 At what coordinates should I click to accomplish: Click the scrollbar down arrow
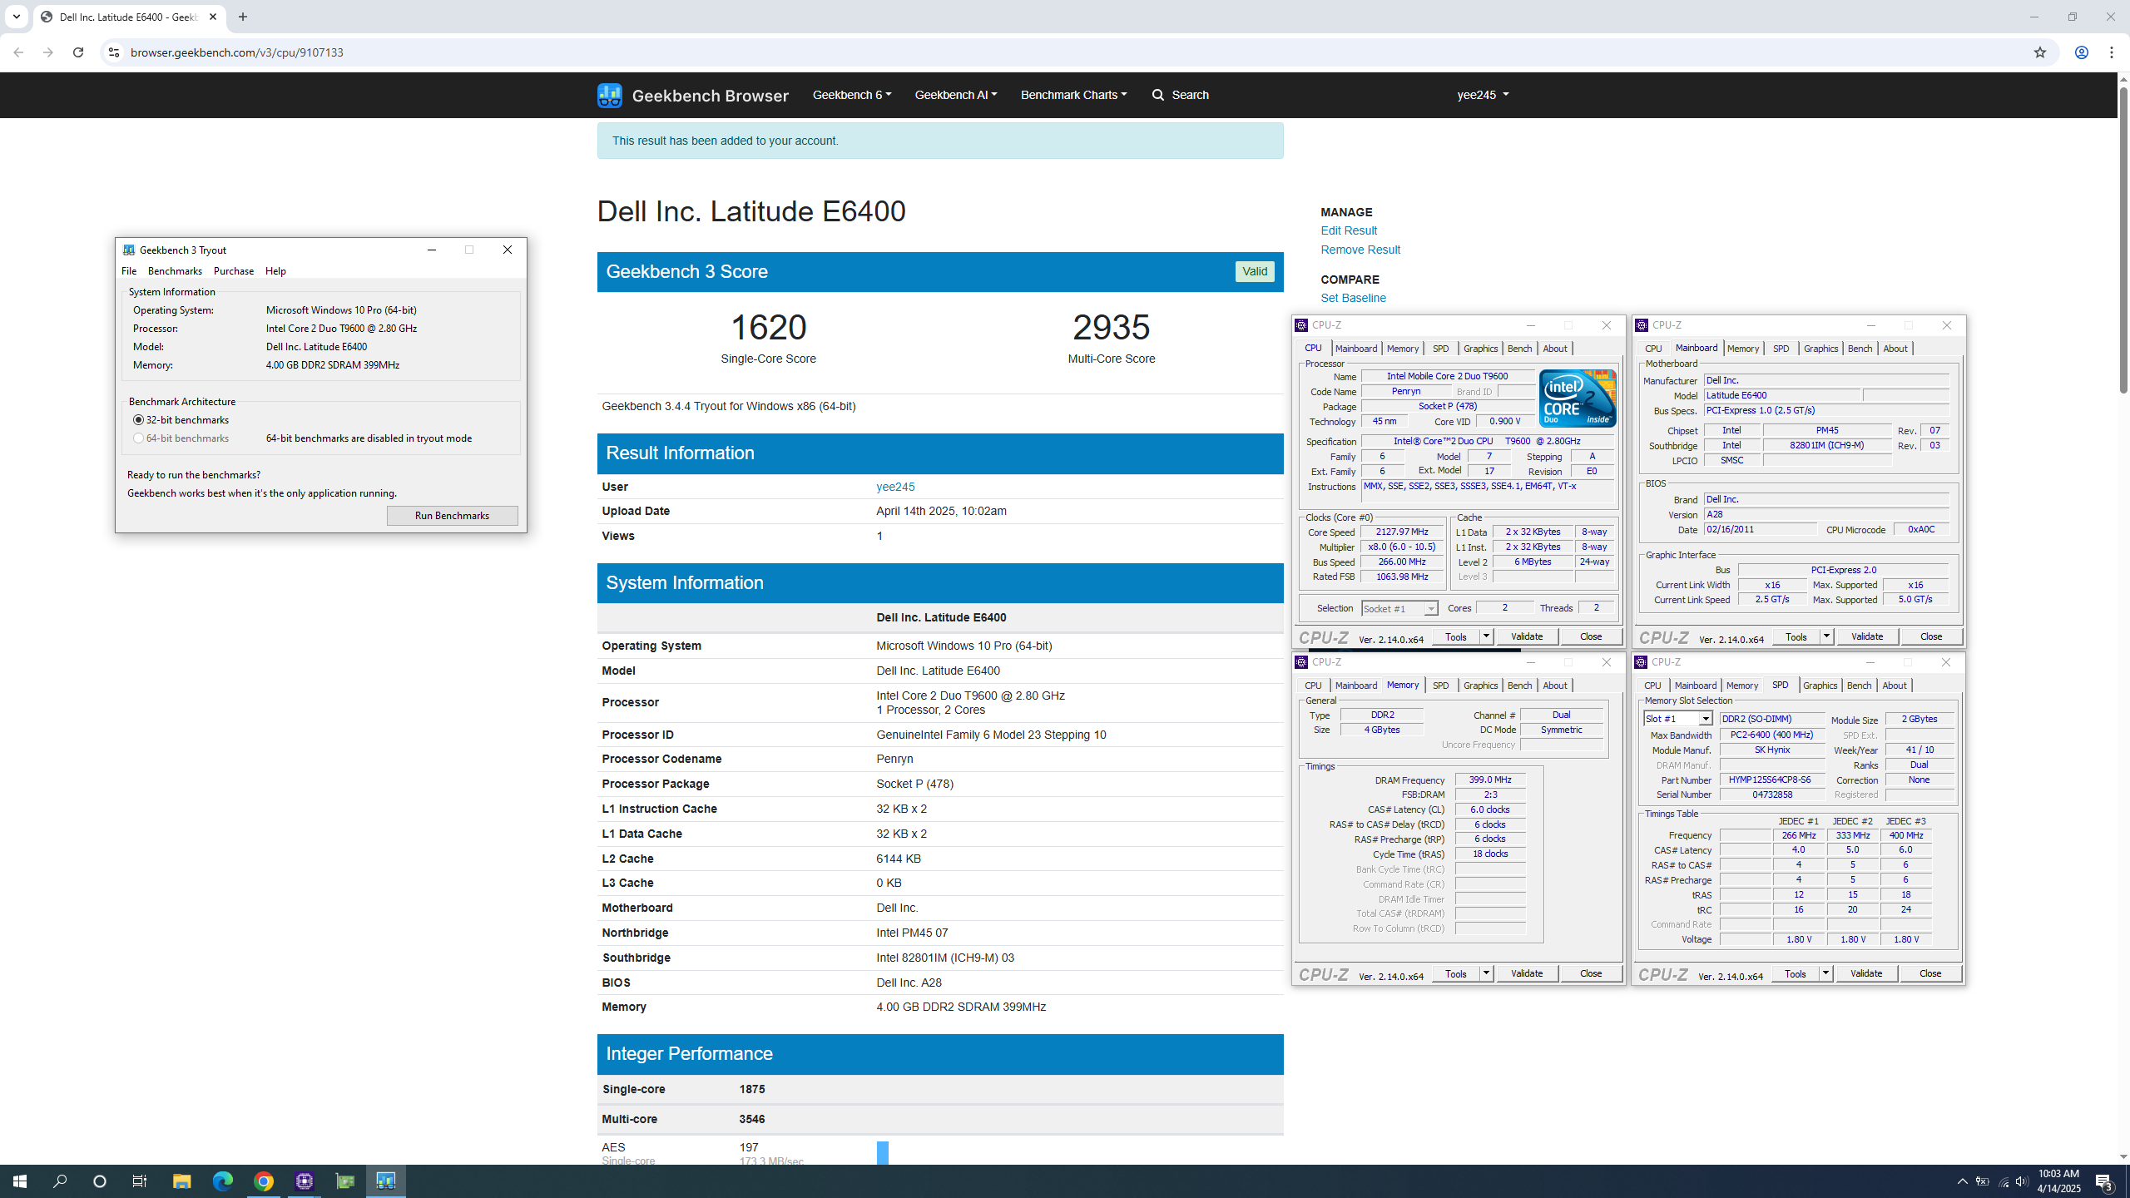click(2123, 1156)
